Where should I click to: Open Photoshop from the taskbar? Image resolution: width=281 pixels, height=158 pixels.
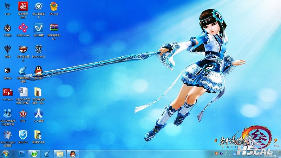point(22,154)
